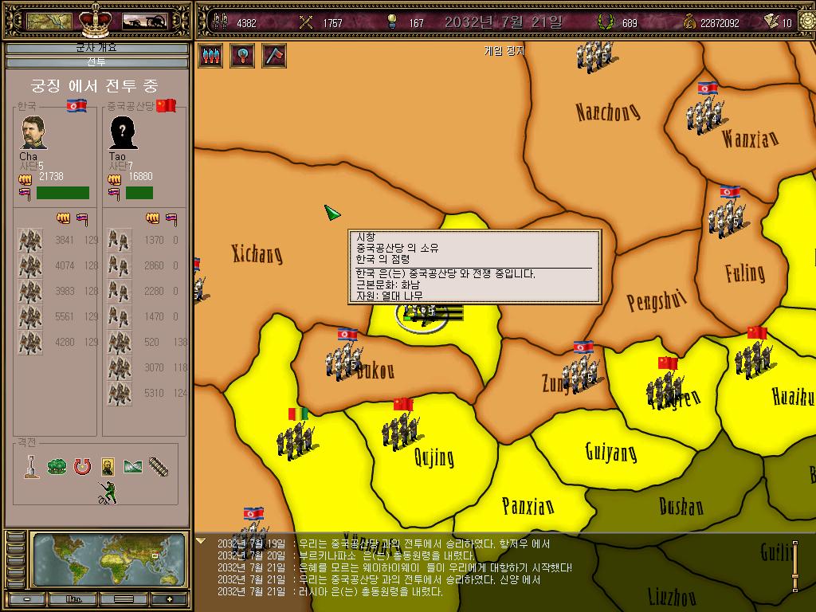Image resolution: width=816 pixels, height=612 pixels.
Task: Click the leader portrait modifier icon
Action: click(x=108, y=467)
